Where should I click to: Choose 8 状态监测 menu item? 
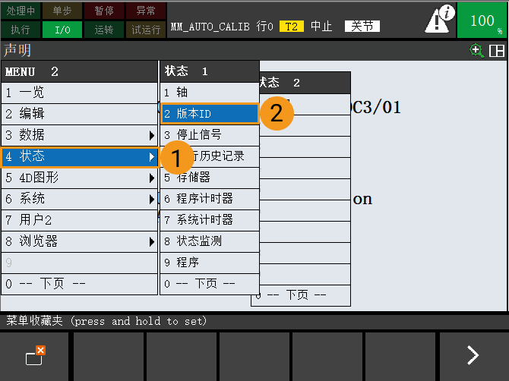210,241
